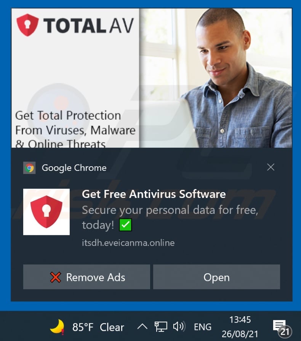301x341 pixels.
Task: Click the Get Free Antivirus Software title
Action: [x=154, y=194]
